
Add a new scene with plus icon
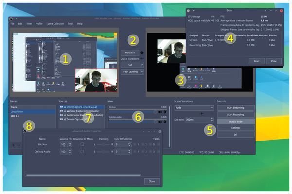point(13,145)
